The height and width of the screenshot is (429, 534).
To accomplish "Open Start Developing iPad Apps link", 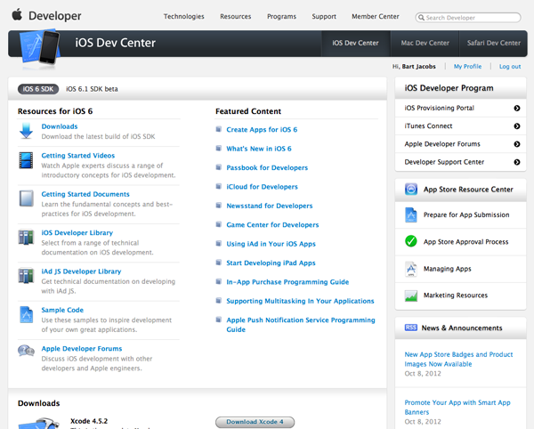I will pos(271,263).
